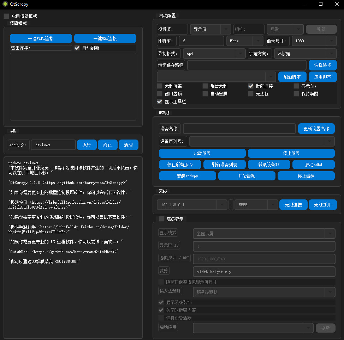
Task: Uncheck the 显示工具栏 option
Action: tap(160, 101)
